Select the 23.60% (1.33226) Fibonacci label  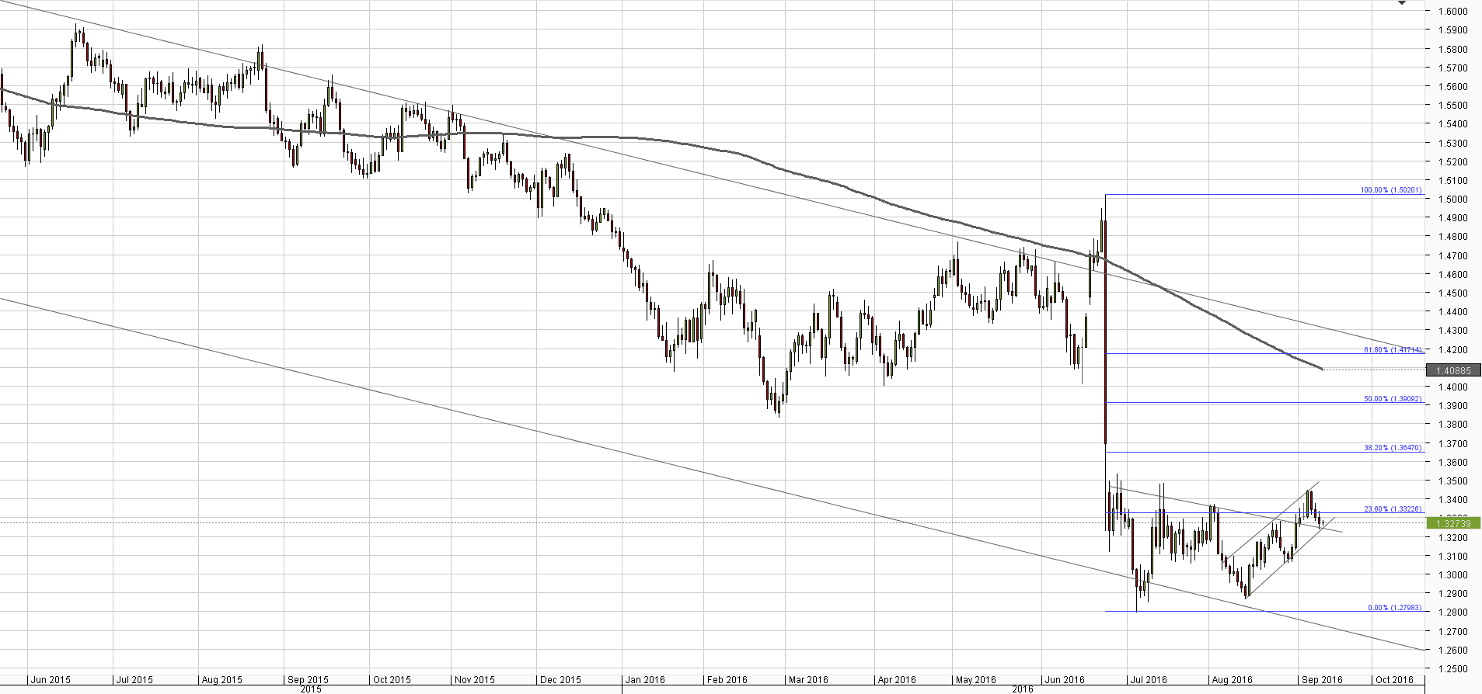pyautogui.click(x=1393, y=509)
